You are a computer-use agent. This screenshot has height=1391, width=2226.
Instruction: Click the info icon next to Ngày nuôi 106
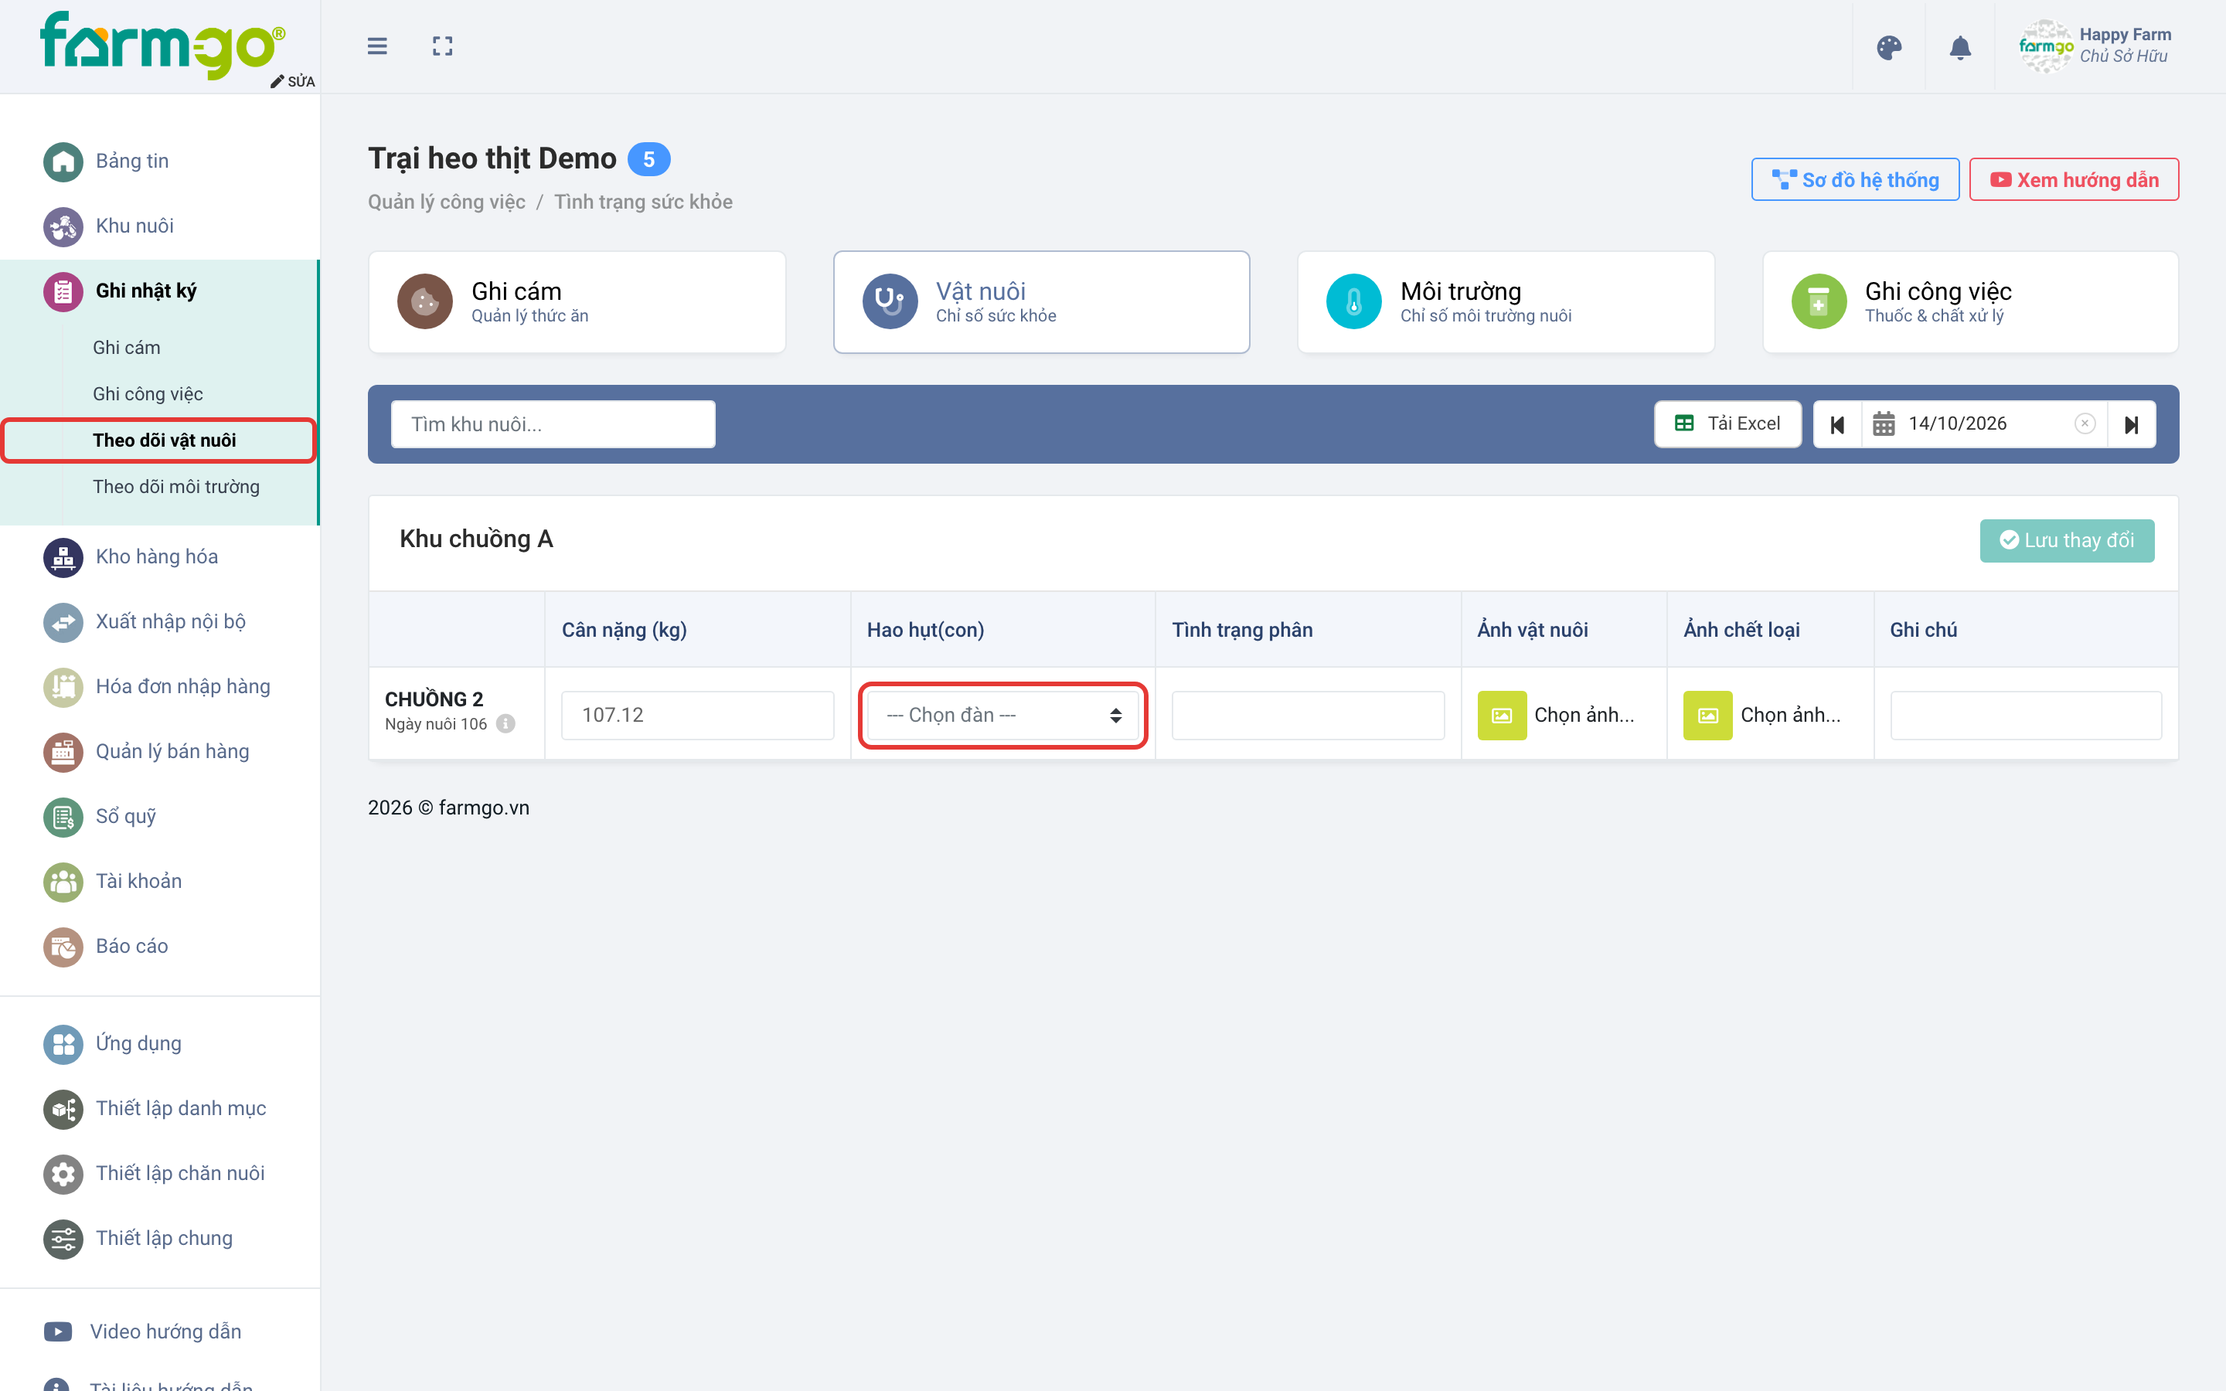505,724
